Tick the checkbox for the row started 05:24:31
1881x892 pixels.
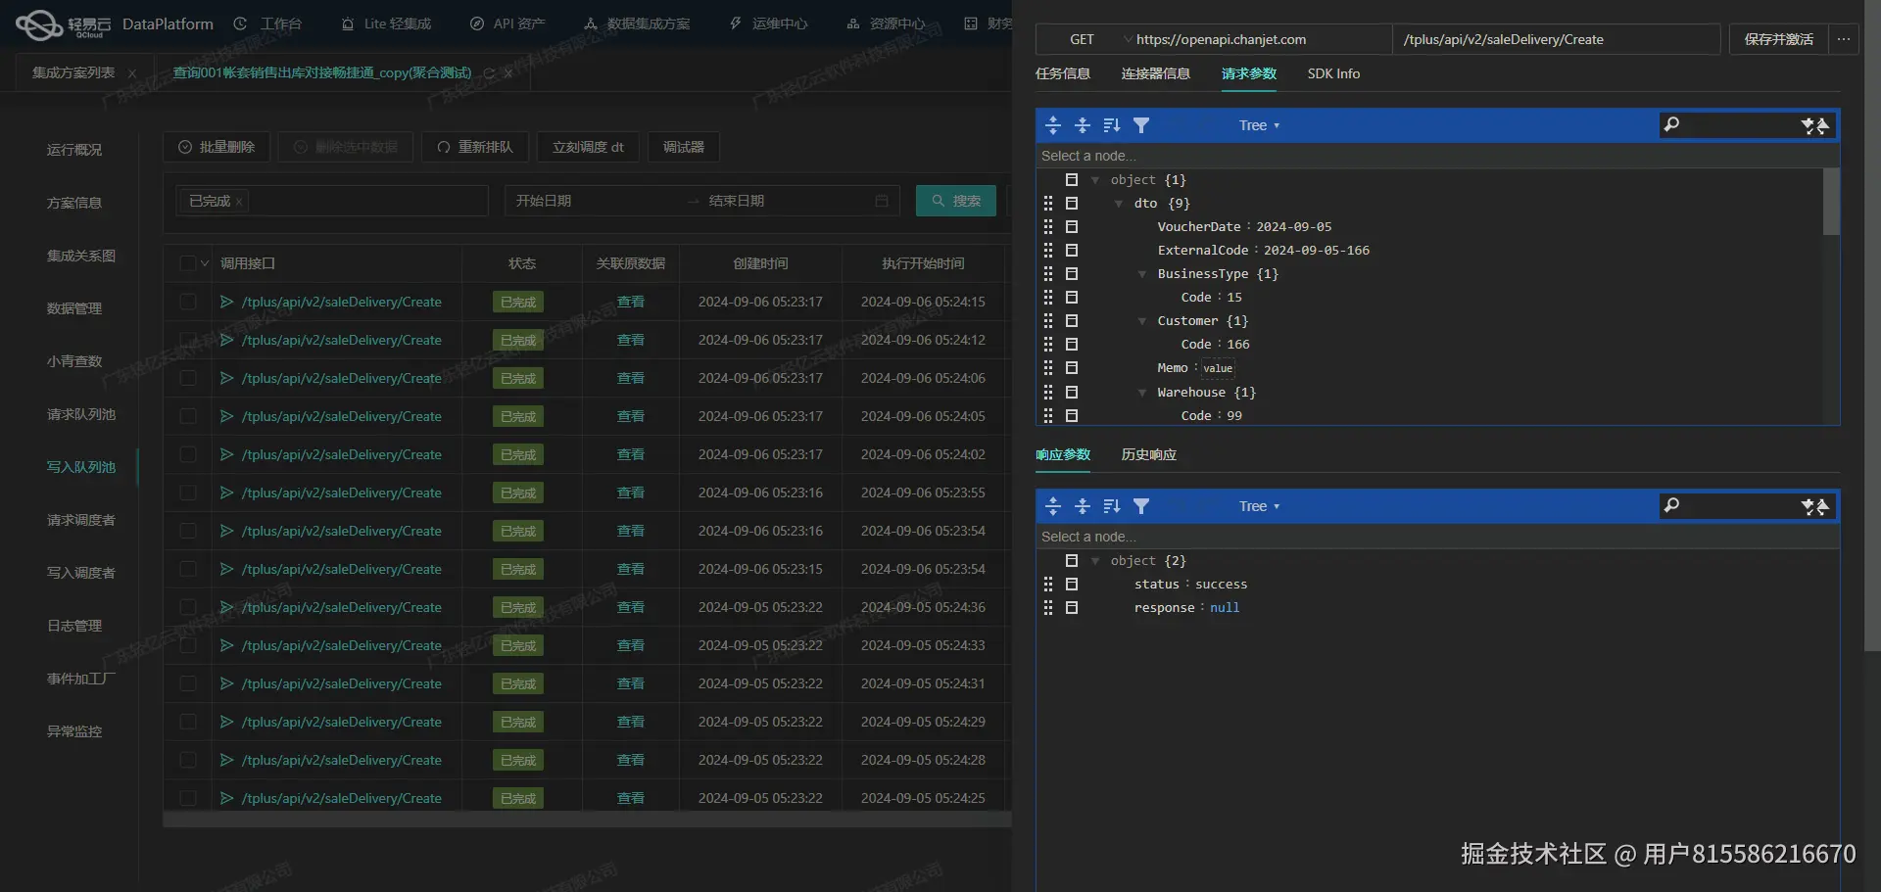188,683
